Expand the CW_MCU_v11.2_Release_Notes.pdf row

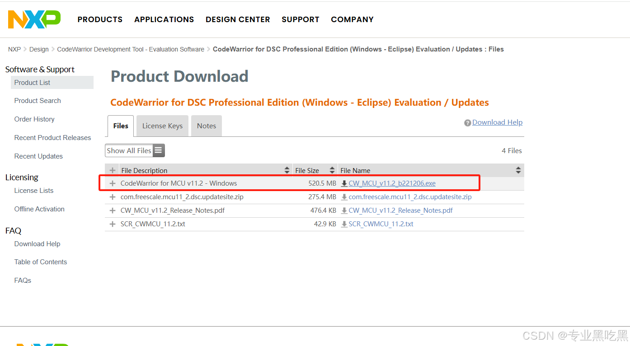tap(113, 210)
